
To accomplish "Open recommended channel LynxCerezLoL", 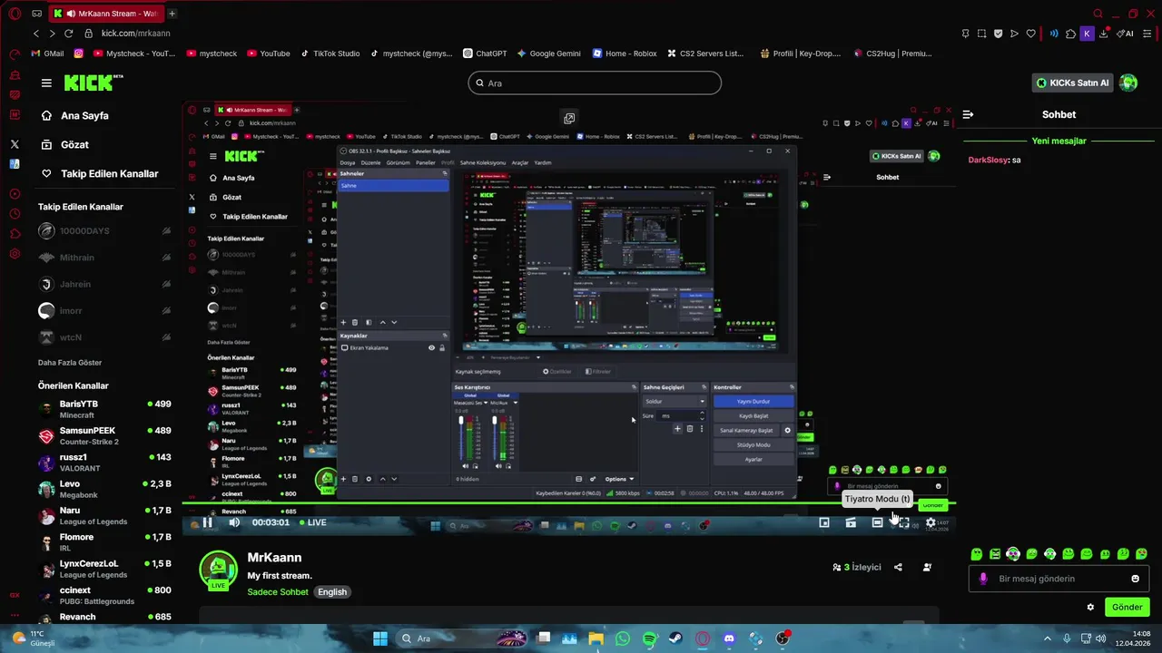I will click(x=104, y=569).
